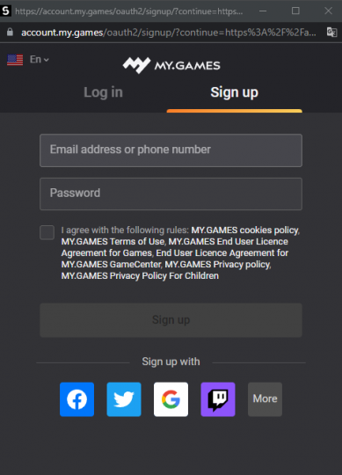The width and height of the screenshot is (342, 475).
Task: Click the lock icon in address bar
Action: tap(10, 33)
